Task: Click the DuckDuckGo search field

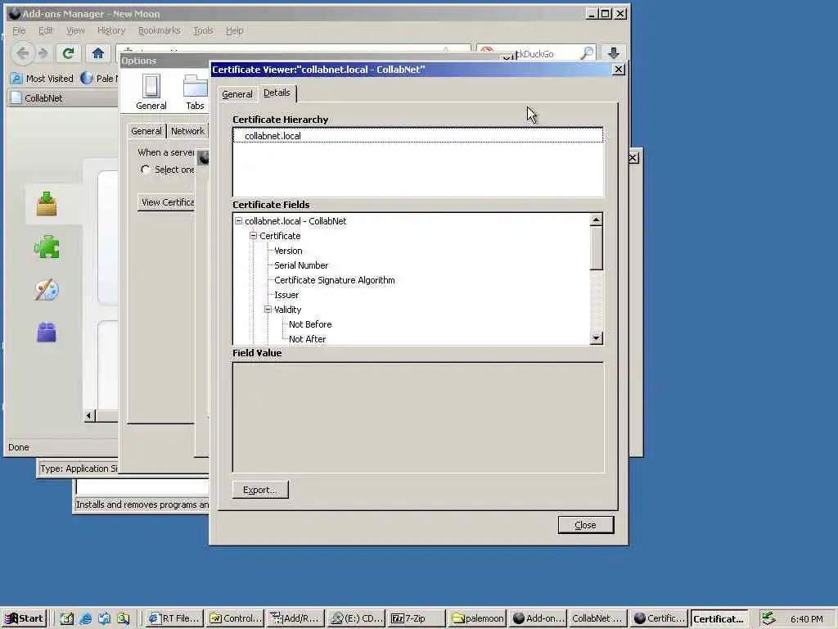Action: point(534,53)
